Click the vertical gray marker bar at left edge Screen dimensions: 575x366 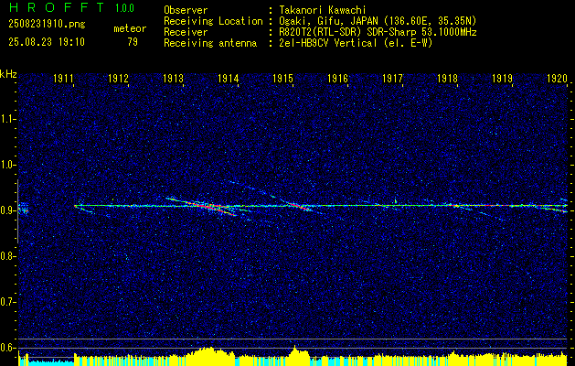(17, 211)
